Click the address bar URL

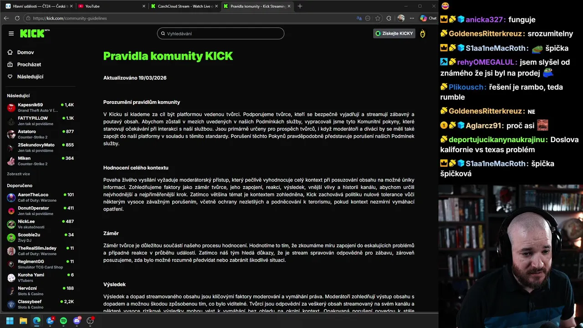point(70,18)
